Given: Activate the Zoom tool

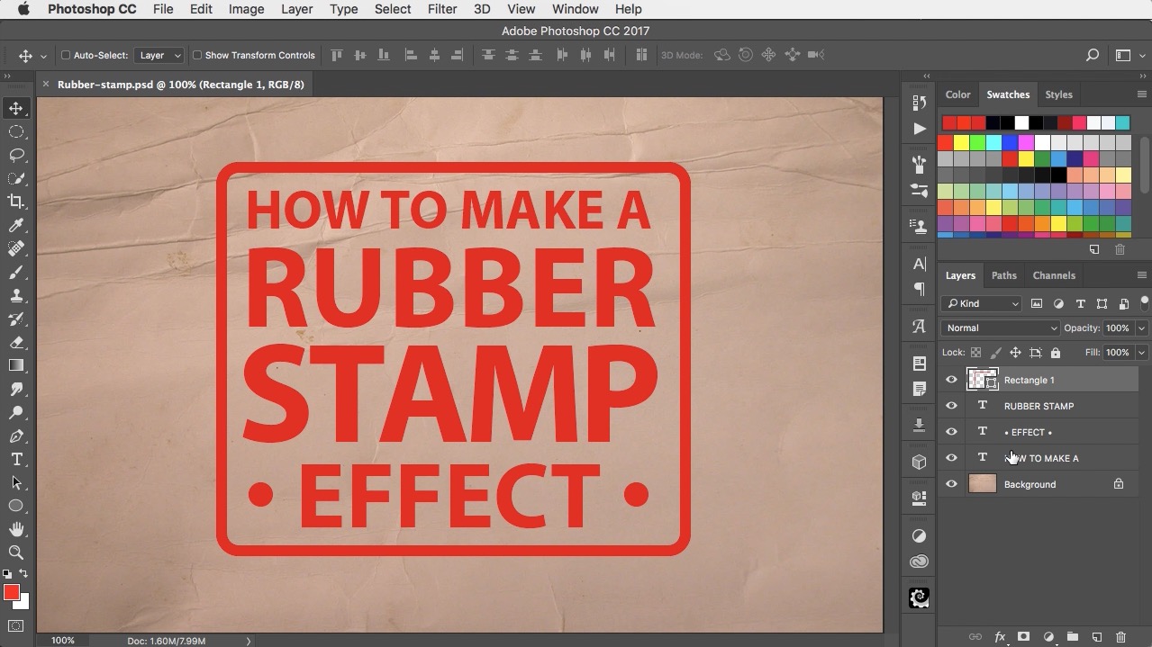Looking at the screenshot, I should [16, 553].
